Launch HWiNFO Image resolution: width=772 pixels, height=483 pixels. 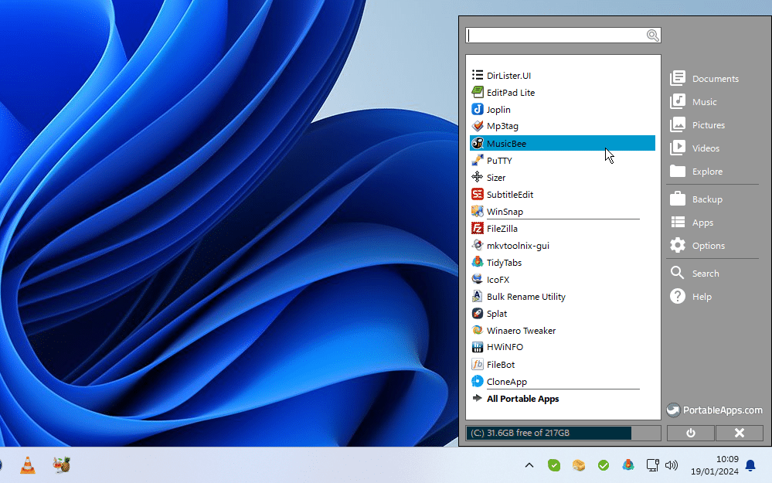point(505,347)
